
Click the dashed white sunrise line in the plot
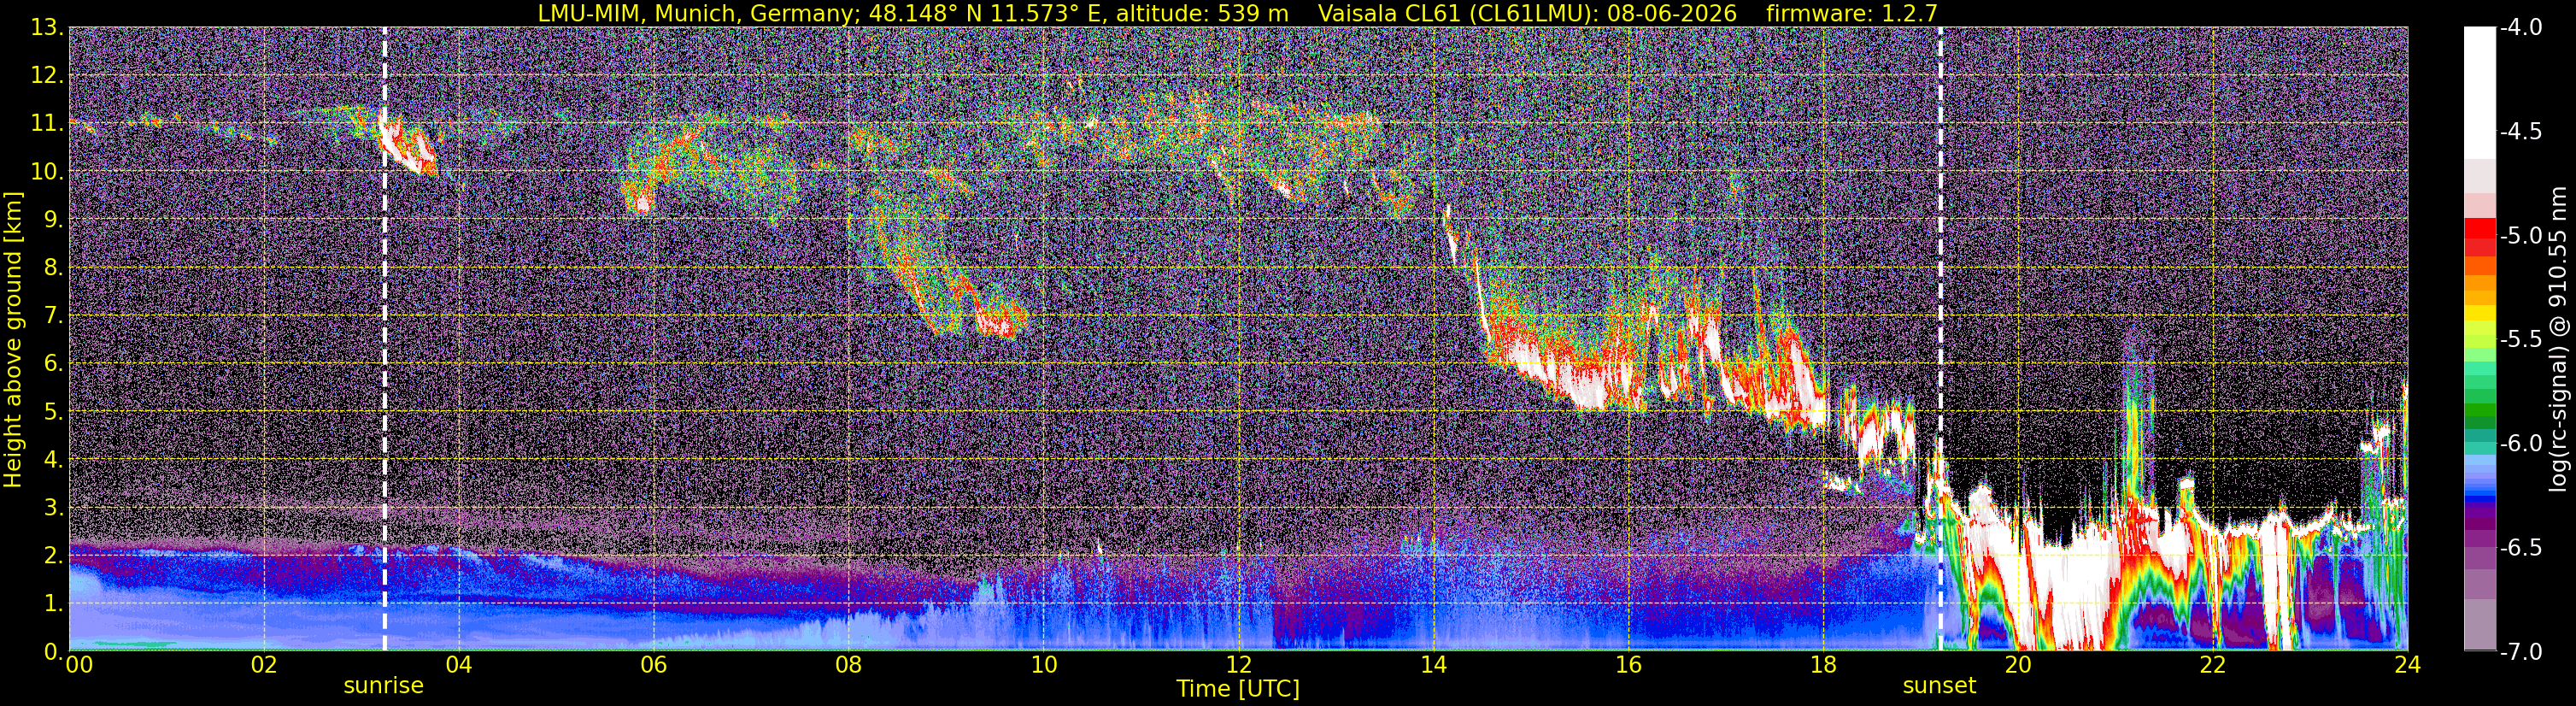point(385,338)
